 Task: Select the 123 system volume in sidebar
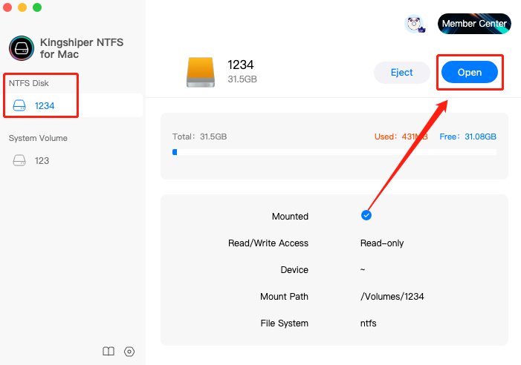pyautogui.click(x=72, y=160)
